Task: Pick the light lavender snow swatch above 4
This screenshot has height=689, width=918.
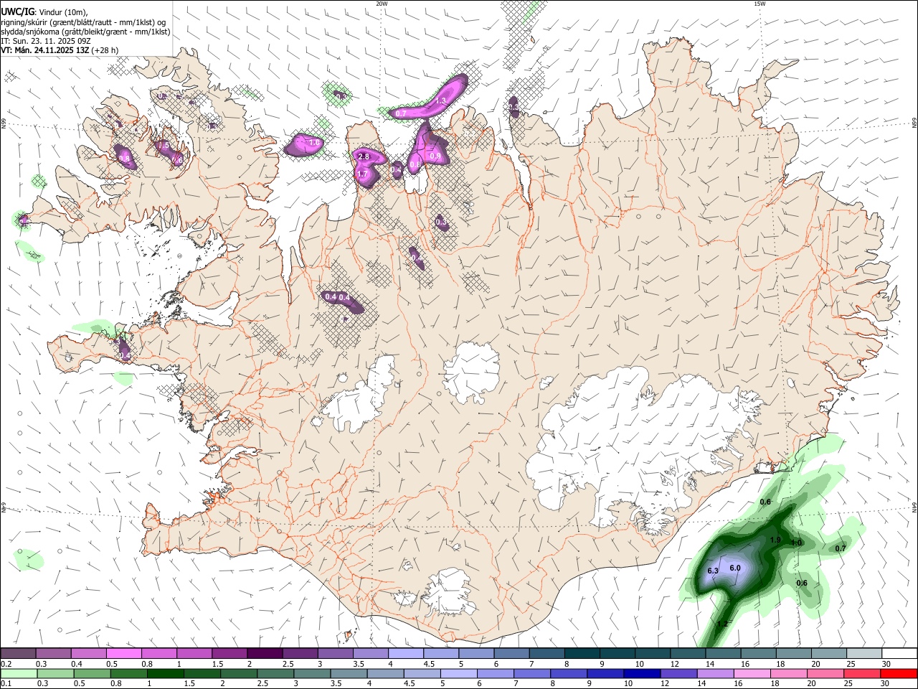Action: pos(405,654)
